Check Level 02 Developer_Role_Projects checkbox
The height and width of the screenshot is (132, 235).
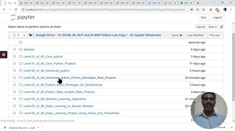(14, 77)
